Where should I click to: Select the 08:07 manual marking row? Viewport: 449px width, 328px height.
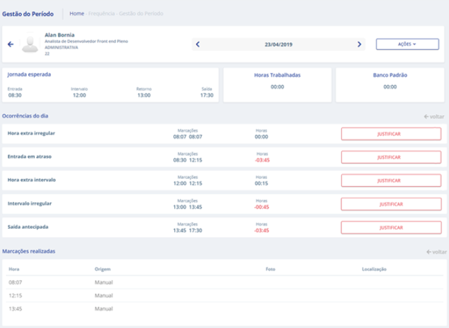click(224, 283)
